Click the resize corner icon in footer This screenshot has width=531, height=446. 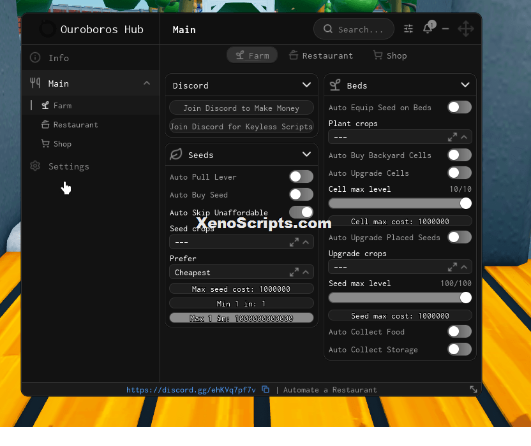[x=474, y=389]
